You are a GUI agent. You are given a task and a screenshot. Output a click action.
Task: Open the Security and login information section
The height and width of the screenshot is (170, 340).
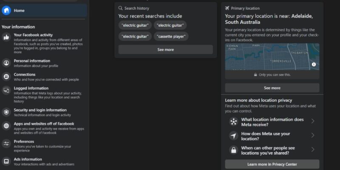point(40,110)
